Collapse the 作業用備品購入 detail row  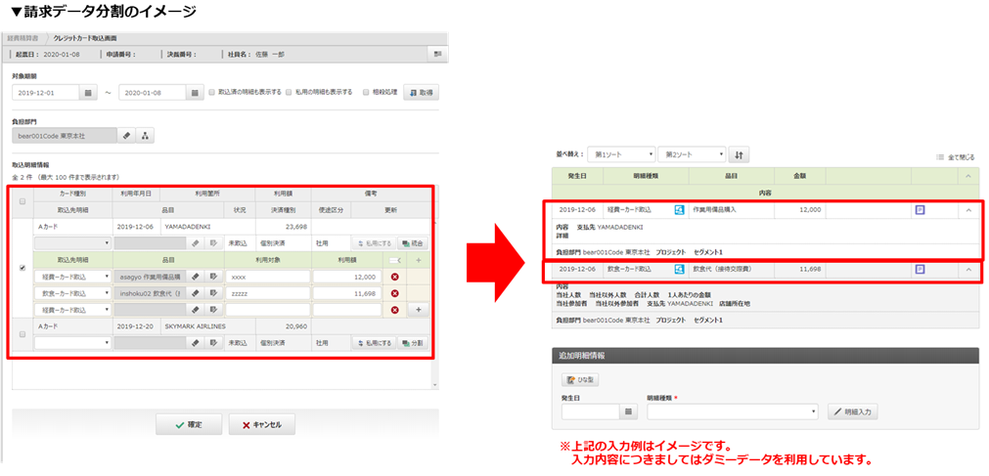[968, 210]
